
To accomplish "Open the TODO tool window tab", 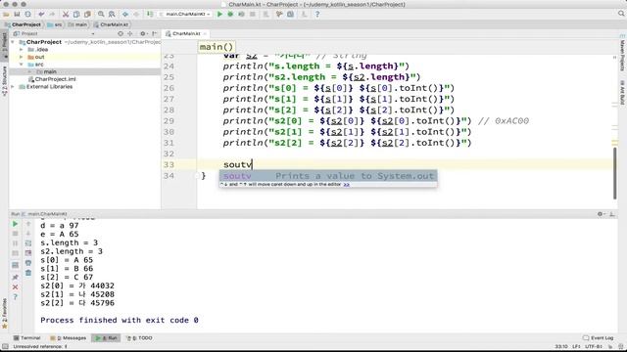I will tap(139, 338).
